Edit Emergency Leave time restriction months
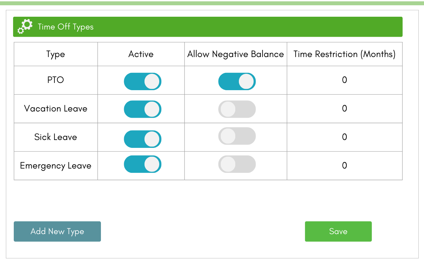Image resolution: width=424 pixels, height=261 pixels. 344,166
